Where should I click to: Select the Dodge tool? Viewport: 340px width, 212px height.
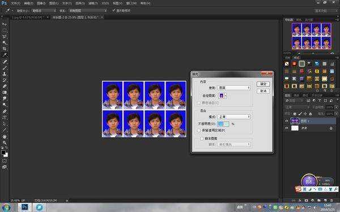click(5, 105)
